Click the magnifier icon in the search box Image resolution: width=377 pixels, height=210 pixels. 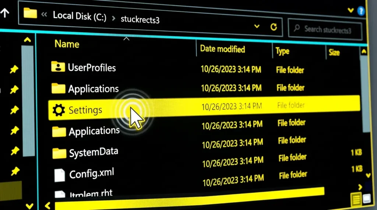(x=297, y=28)
